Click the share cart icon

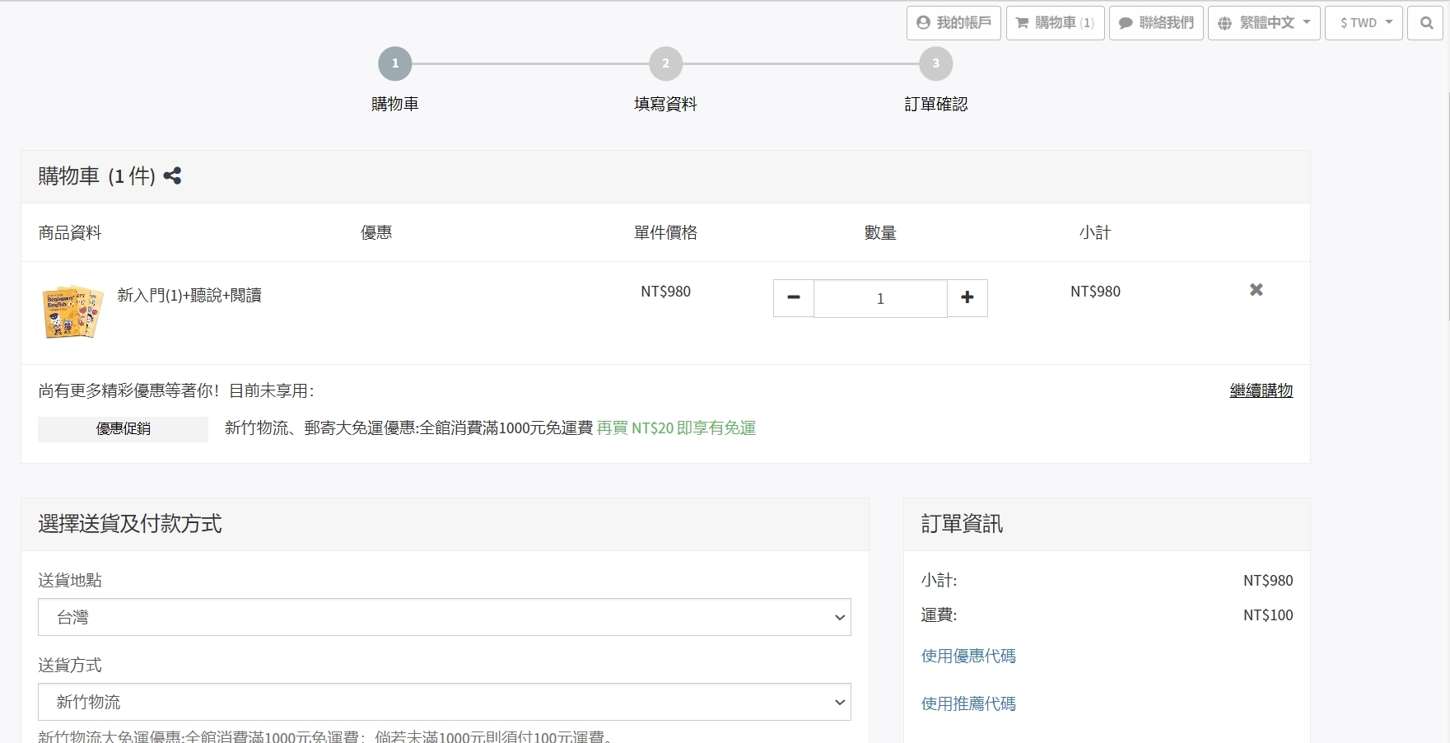(x=172, y=175)
